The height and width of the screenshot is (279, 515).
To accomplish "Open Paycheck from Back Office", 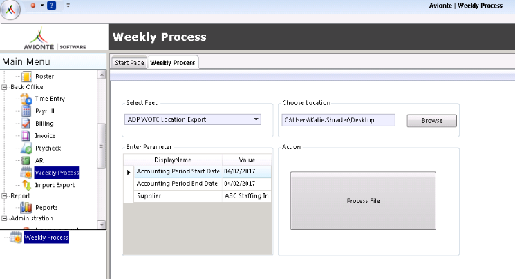I will click(48, 148).
